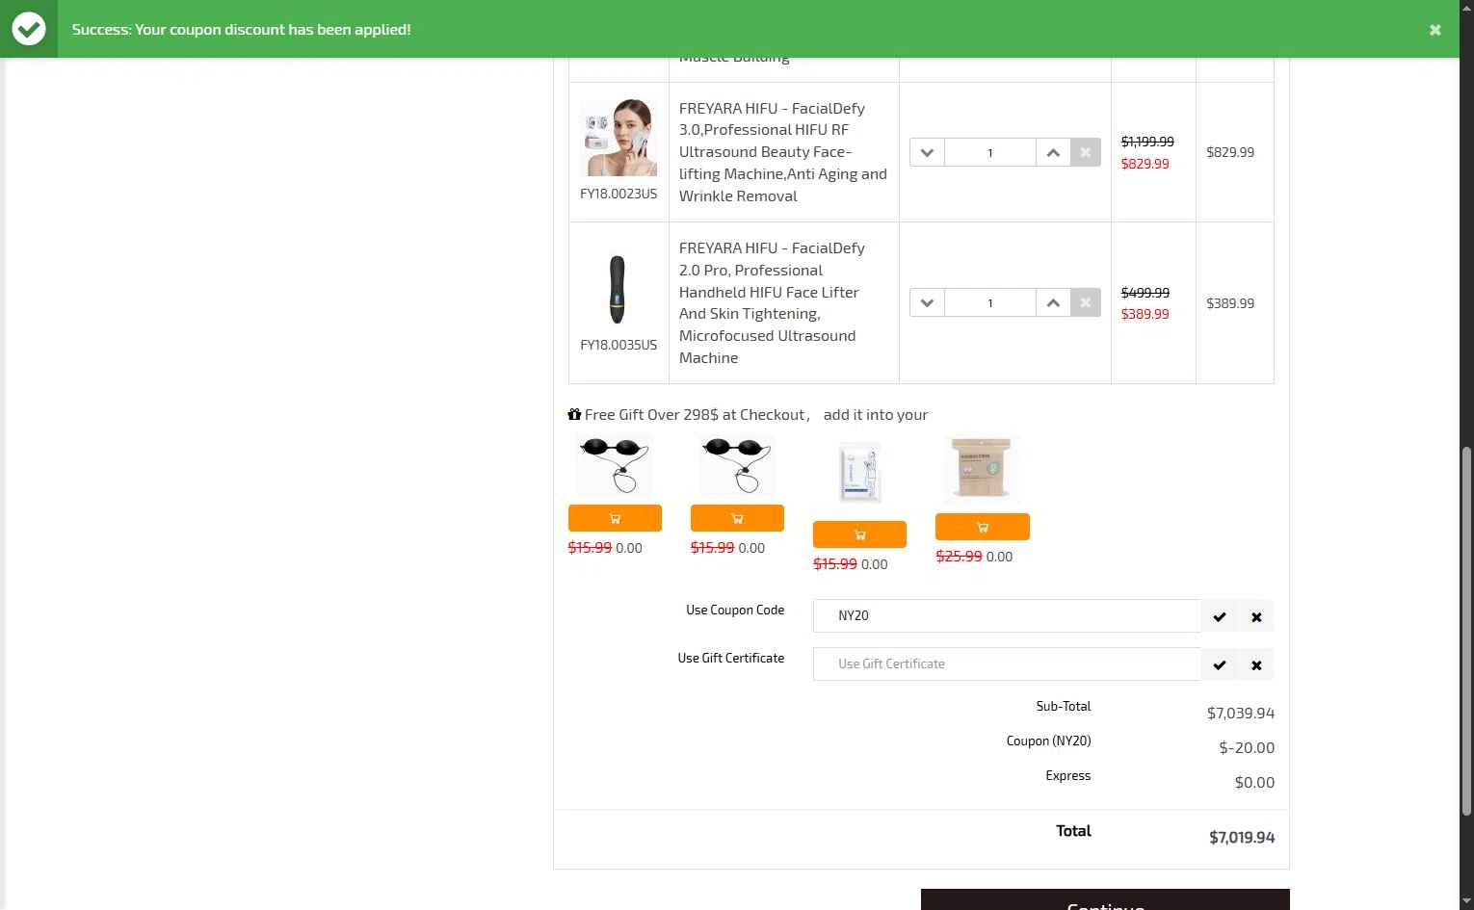The height and width of the screenshot is (910, 1474).
Task: Remove FacialDefy 2.0 Pro from the cart
Action: pyautogui.click(x=1086, y=302)
